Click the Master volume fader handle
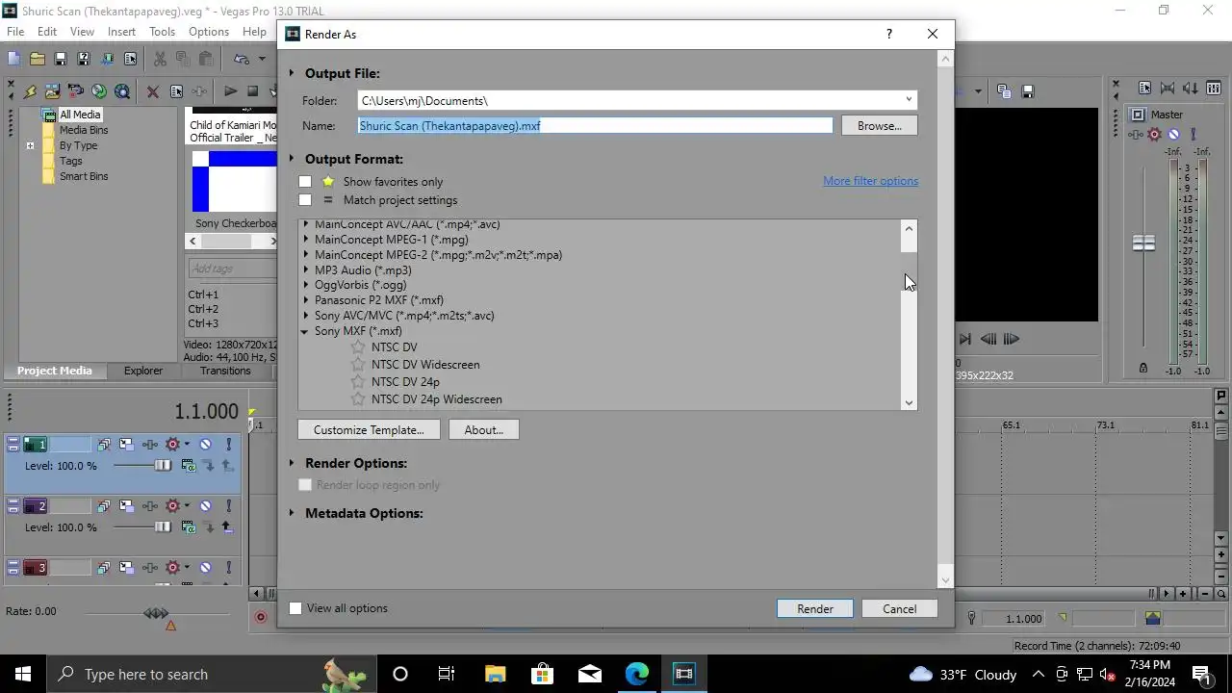Image resolution: width=1232 pixels, height=693 pixels. click(1143, 244)
